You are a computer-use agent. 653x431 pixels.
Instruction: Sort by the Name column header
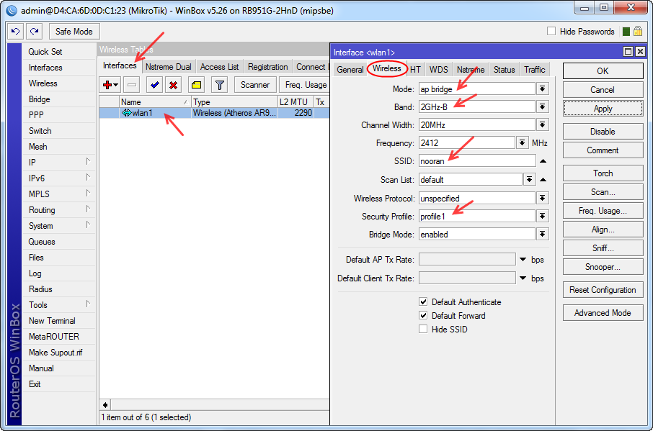pos(155,102)
